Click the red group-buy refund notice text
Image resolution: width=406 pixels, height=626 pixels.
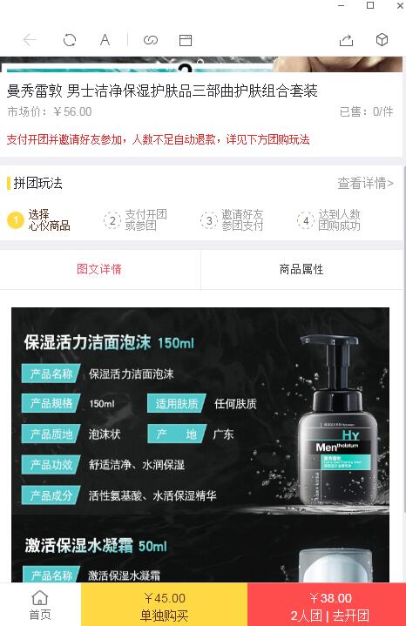[x=159, y=139]
